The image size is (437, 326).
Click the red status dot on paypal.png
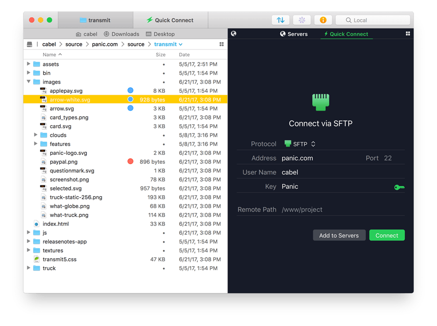click(x=130, y=161)
